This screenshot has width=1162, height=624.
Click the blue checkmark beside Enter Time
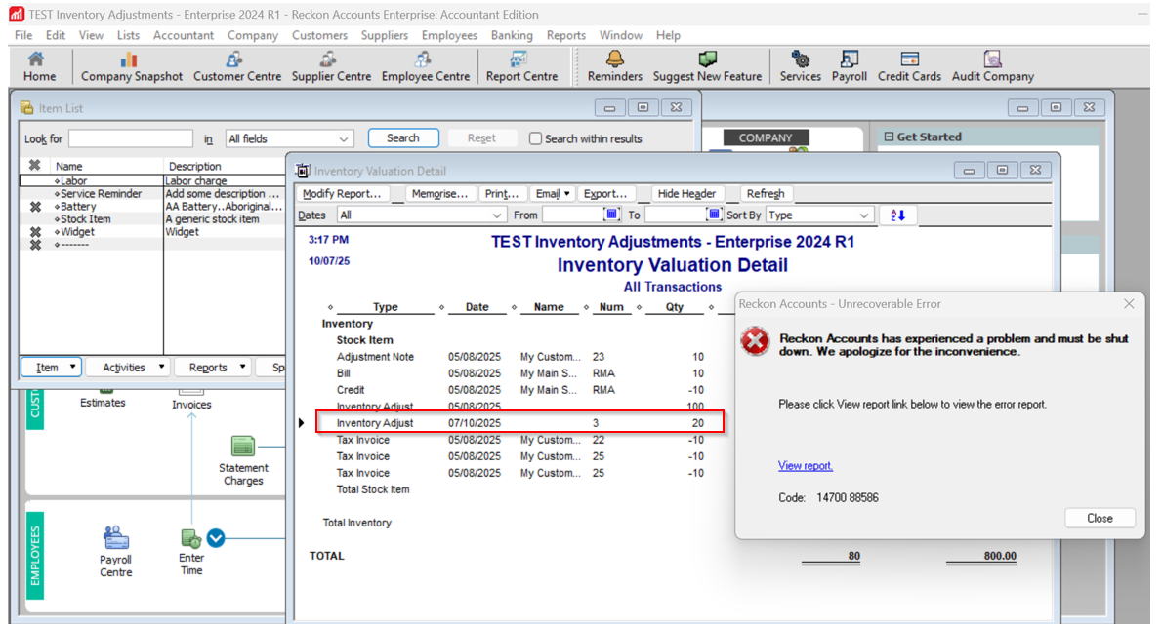(x=216, y=538)
